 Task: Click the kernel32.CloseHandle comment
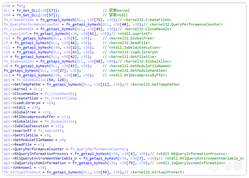(x=148, y=29)
